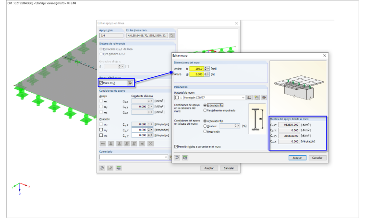
Task: Select Parcialmente empotrado radio button
Action: [205, 110]
